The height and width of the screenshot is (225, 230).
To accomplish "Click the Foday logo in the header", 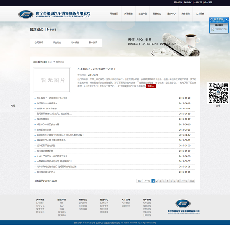I will click(26, 15).
